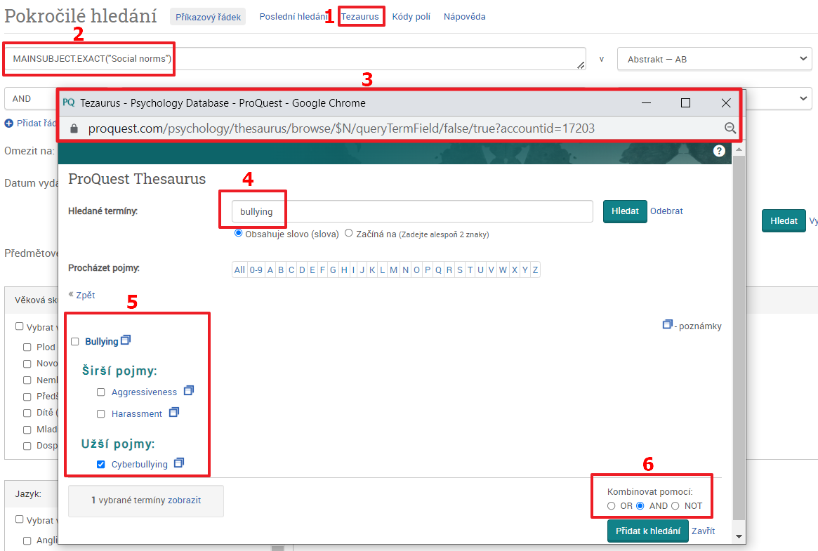Click the proquest.com address bar URL
The image size is (818, 551).
[341, 128]
